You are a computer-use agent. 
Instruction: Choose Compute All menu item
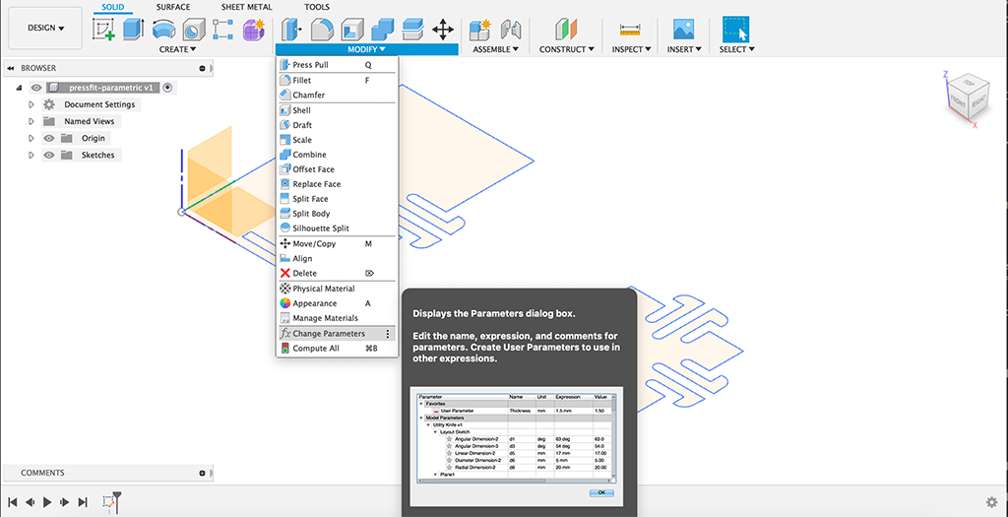336,349
